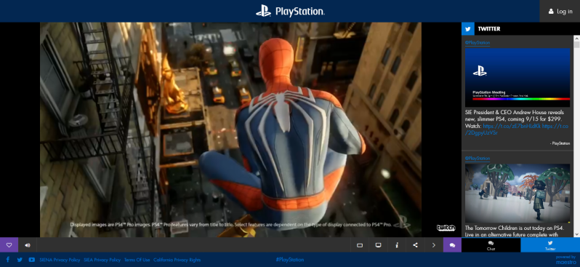Toggle the purple chat bubbles button
The image size is (580, 267).
(452, 244)
